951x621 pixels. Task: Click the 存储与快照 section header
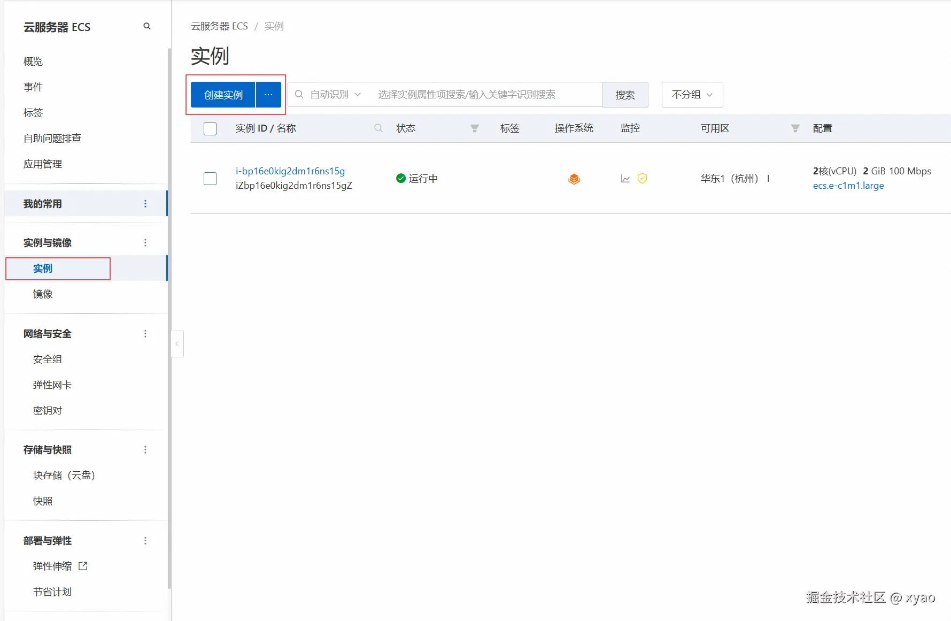click(48, 450)
